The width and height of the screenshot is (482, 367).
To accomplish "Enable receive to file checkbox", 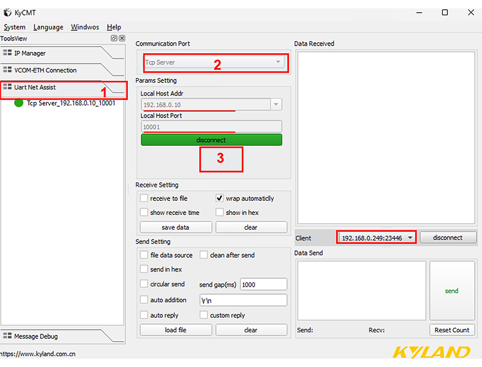I will 144,198.
